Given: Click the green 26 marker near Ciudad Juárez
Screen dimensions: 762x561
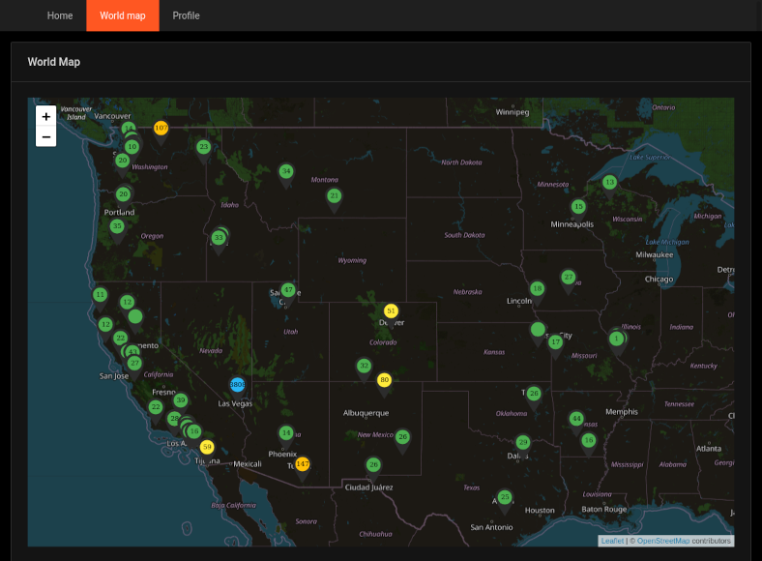Looking at the screenshot, I should click(373, 464).
